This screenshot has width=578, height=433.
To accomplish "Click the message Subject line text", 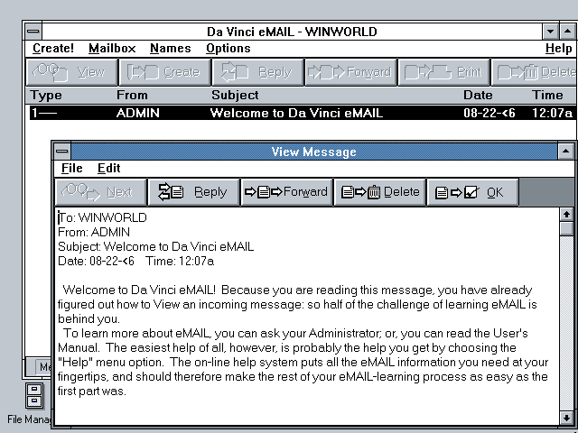I will [156, 246].
